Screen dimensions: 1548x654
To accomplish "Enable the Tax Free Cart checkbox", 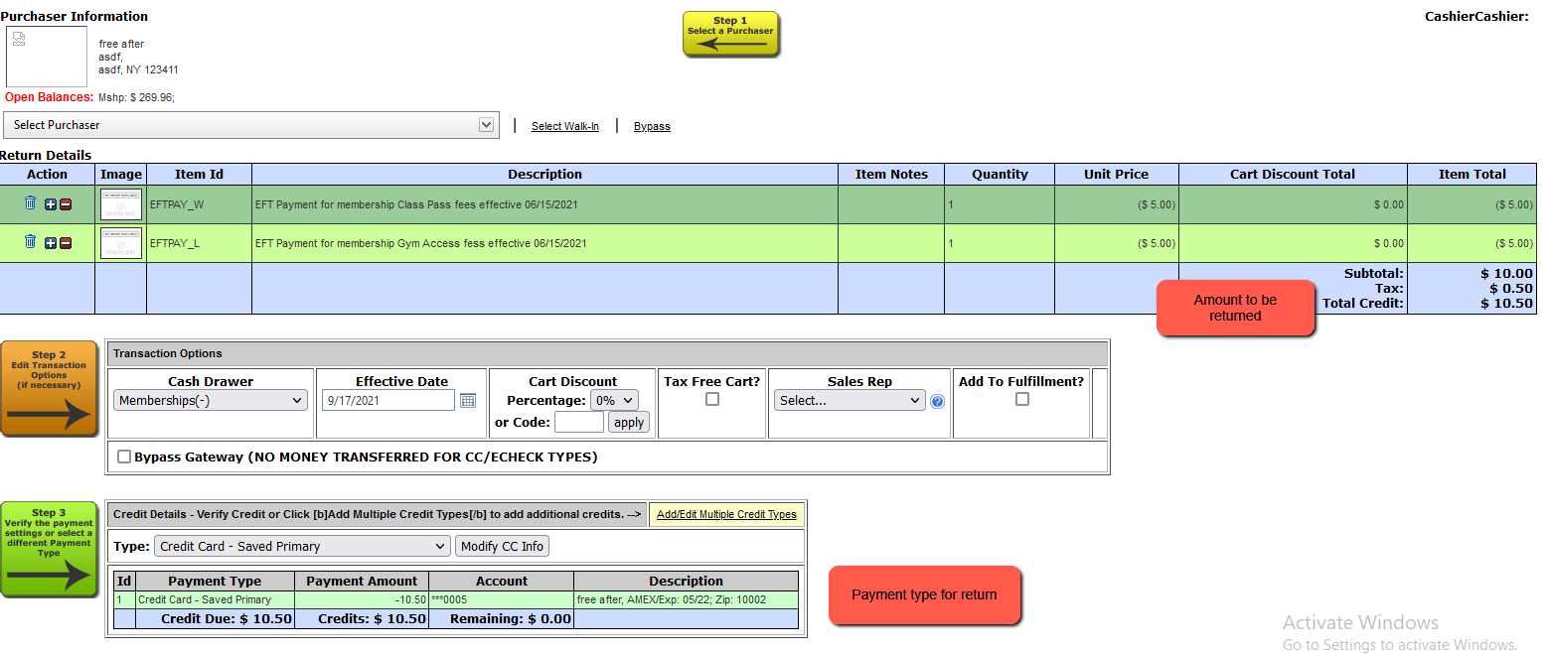I will click(x=711, y=399).
